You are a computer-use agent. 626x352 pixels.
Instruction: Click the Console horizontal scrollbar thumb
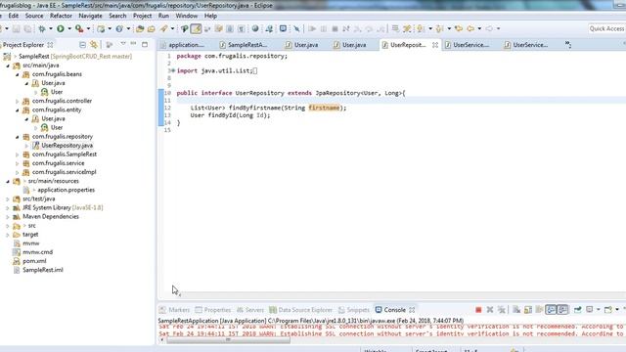click(x=228, y=340)
